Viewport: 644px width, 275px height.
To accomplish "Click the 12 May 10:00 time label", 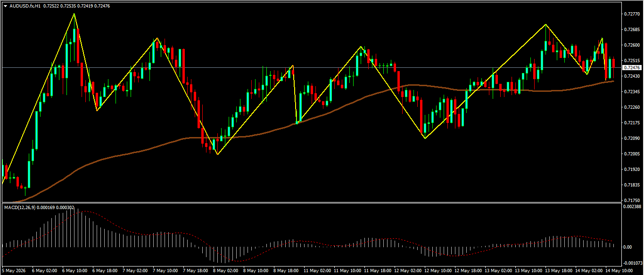I will [438, 271].
